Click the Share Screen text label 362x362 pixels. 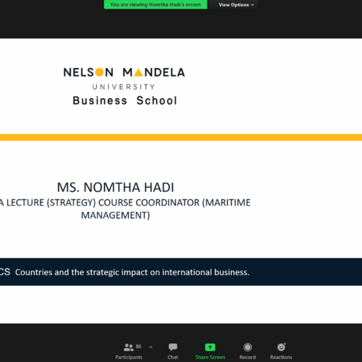[x=210, y=357]
